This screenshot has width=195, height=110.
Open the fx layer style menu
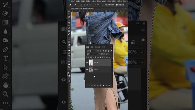tap(95, 86)
